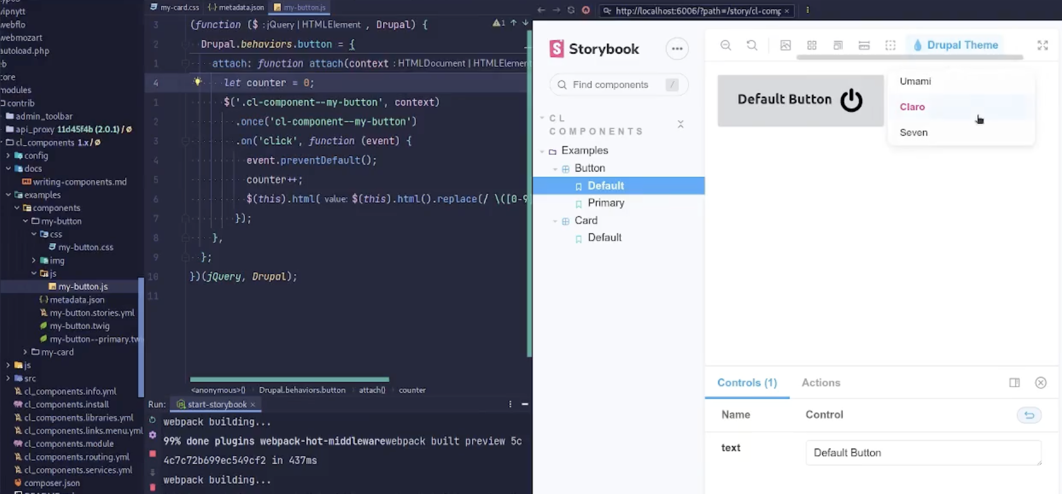Enter Storybook full screen mode
Viewport: 1062px width, 494px height.
[x=1042, y=45]
